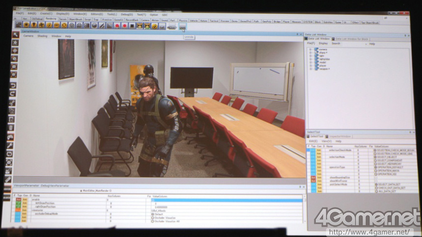Select the OPERATION_DEFAULT radio option
Viewport: 422px width, 237px height.
click(375, 167)
